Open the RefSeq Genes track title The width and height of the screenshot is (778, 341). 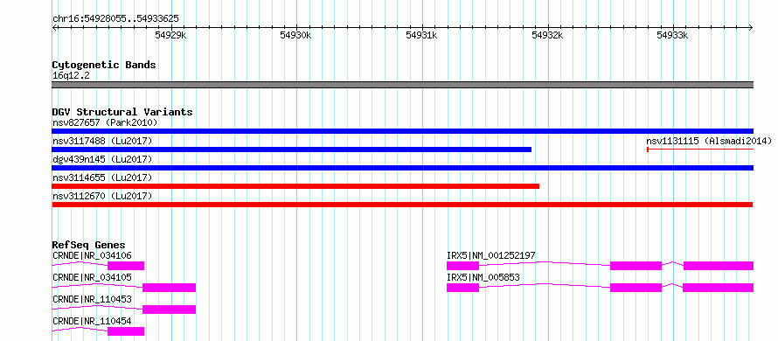pyautogui.click(x=89, y=245)
